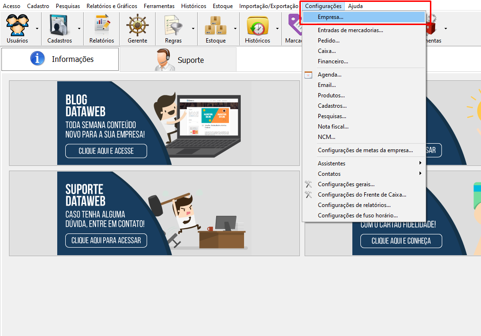Expand the Assistentes submenu arrow
Viewport: 481px width, 336px height.
point(420,163)
